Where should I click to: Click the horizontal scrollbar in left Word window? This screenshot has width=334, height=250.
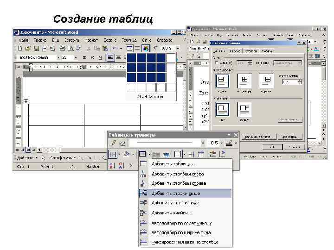72,150
